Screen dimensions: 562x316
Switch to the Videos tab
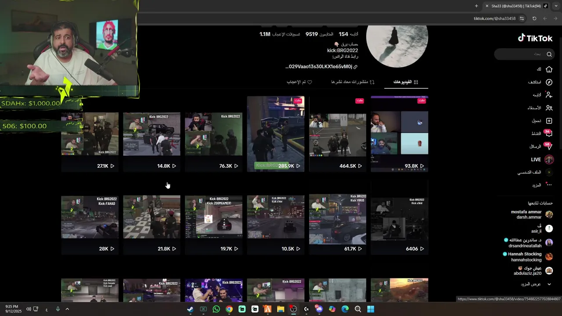coord(406,82)
